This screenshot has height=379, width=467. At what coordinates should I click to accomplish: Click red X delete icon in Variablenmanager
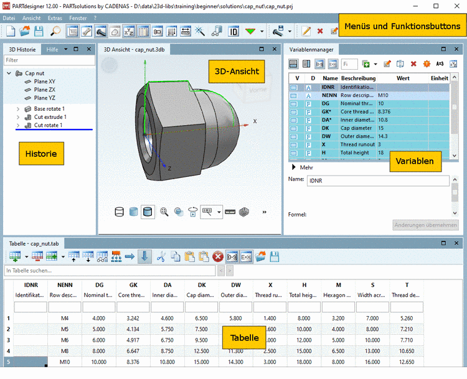413,63
